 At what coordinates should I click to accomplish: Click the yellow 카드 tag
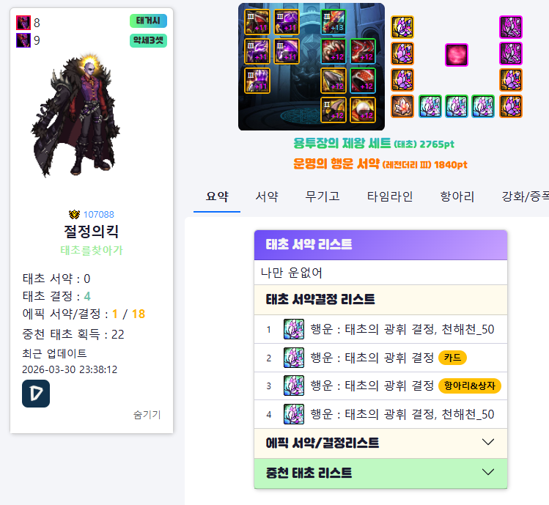(x=452, y=358)
